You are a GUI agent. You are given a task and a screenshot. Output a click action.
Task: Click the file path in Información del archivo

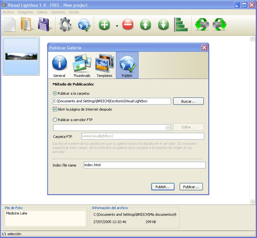[x=135, y=214]
